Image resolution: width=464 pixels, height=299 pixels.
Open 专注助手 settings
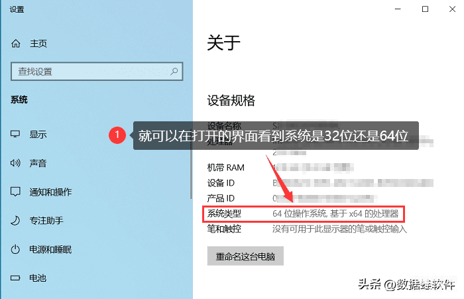tap(46, 221)
